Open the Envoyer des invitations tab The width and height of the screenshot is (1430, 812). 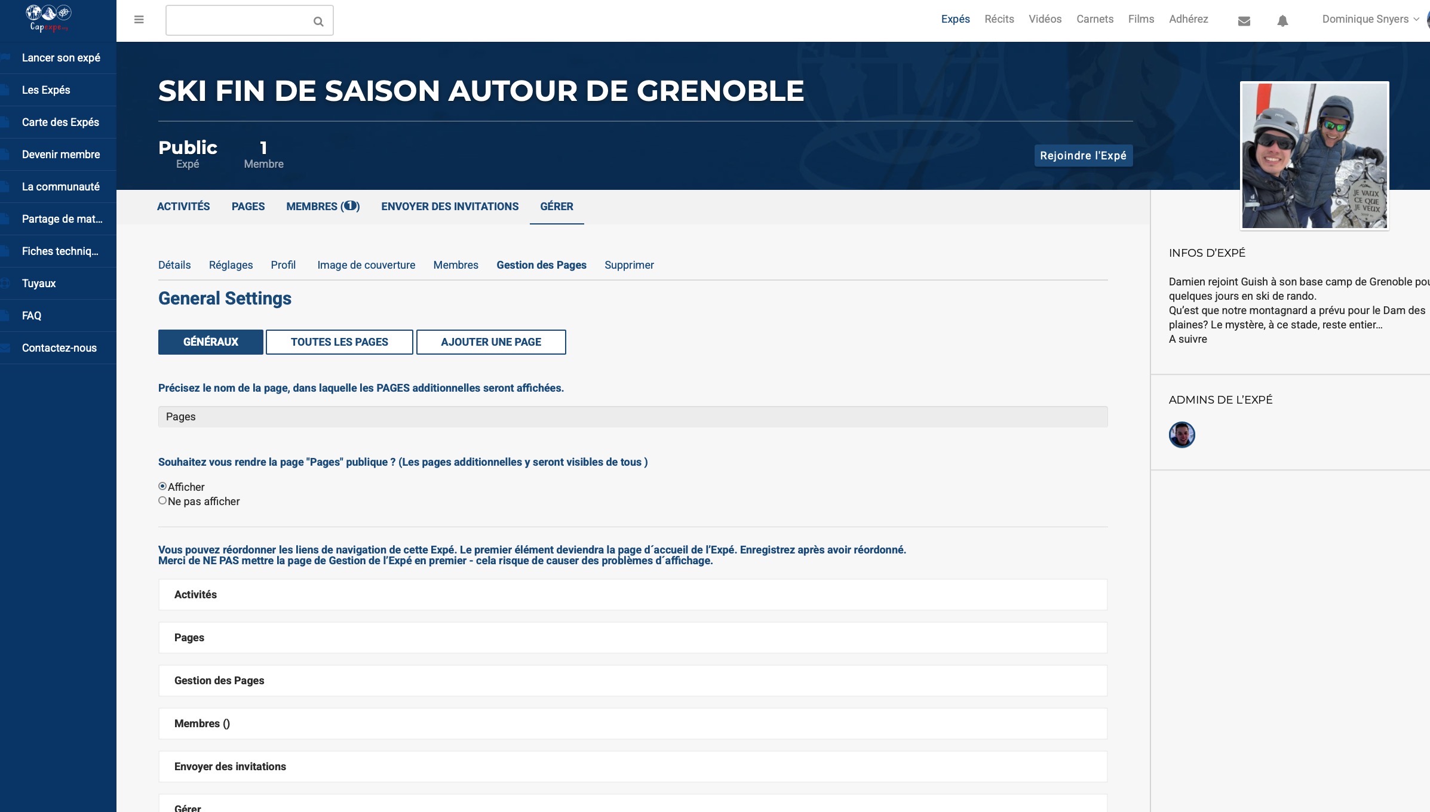click(x=449, y=207)
